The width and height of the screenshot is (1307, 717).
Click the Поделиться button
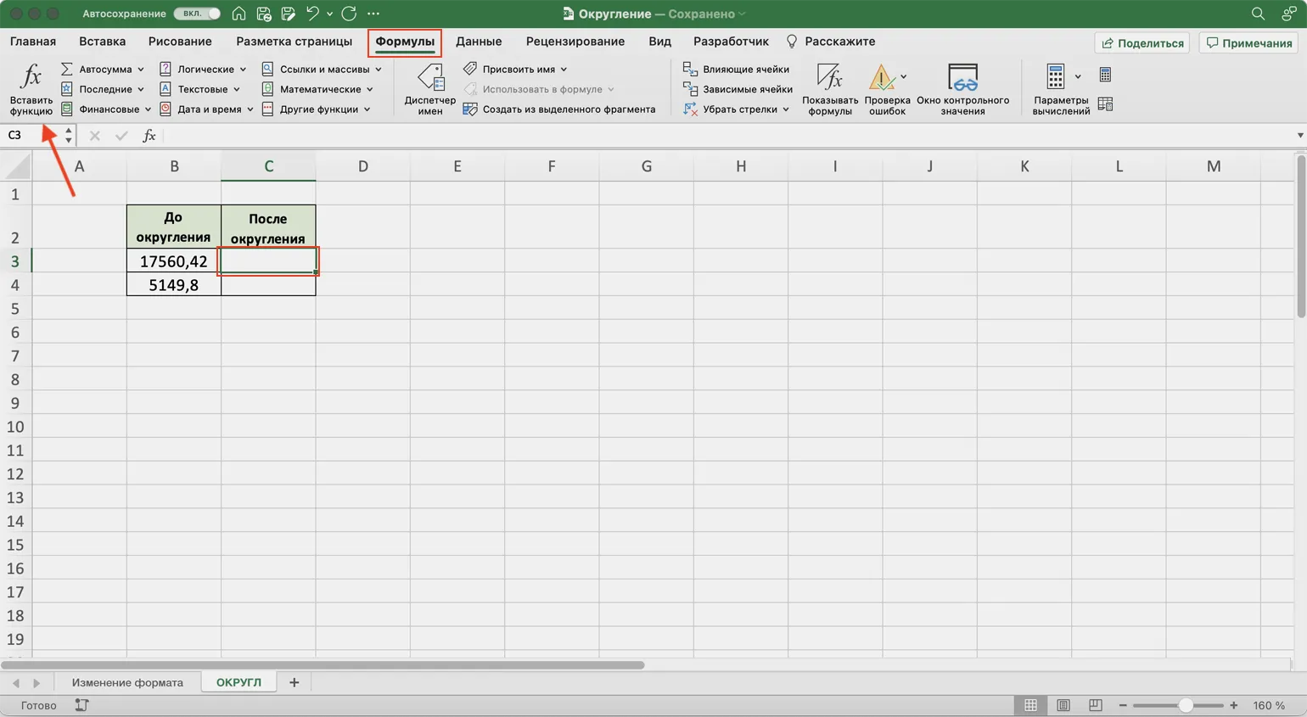pos(1142,42)
